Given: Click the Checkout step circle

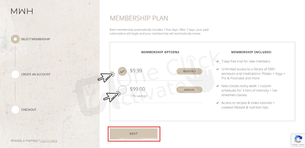Looking at the screenshot, I should coord(15,110).
